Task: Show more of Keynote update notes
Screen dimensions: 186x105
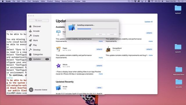Action: [x=101, y=41]
